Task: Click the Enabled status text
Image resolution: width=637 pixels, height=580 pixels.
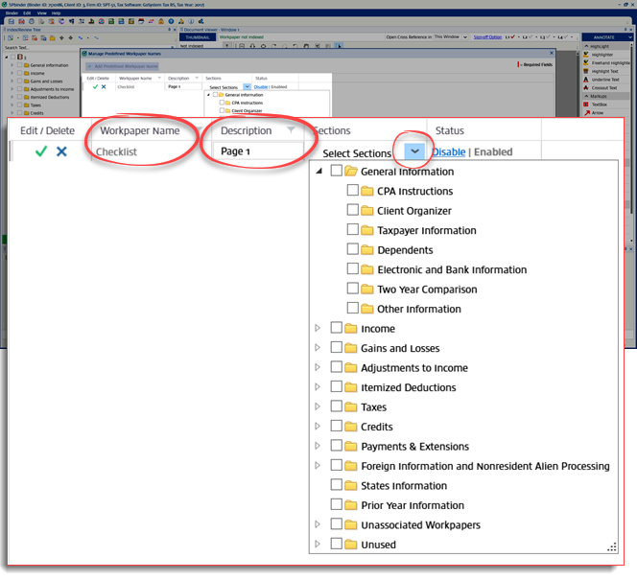Action: (x=493, y=151)
